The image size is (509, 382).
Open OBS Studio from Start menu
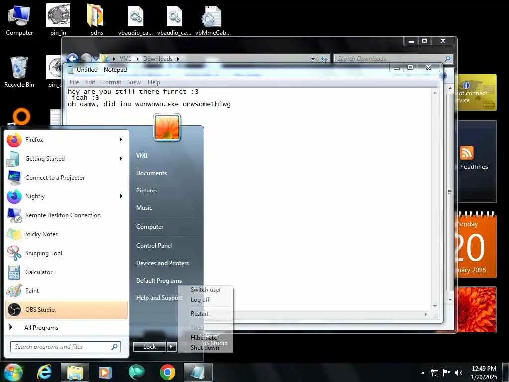click(x=67, y=309)
